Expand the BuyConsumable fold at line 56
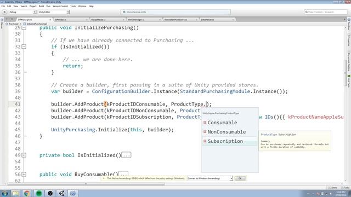Image resolution: width=351 pixels, height=197 pixels. pos(24,174)
